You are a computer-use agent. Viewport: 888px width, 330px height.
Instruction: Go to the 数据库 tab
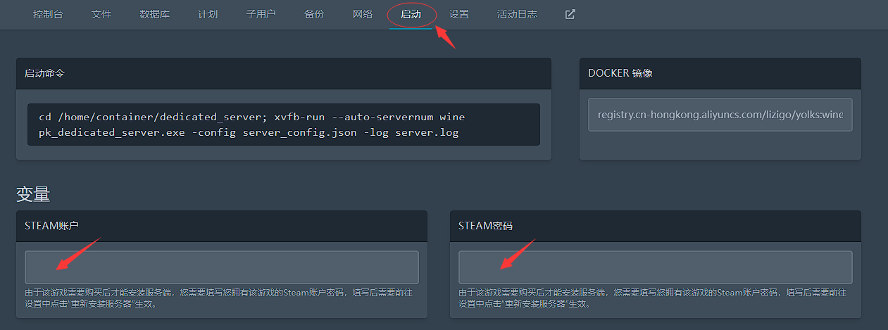pos(154,14)
